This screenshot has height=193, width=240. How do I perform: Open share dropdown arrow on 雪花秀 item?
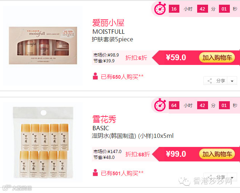[232, 177]
